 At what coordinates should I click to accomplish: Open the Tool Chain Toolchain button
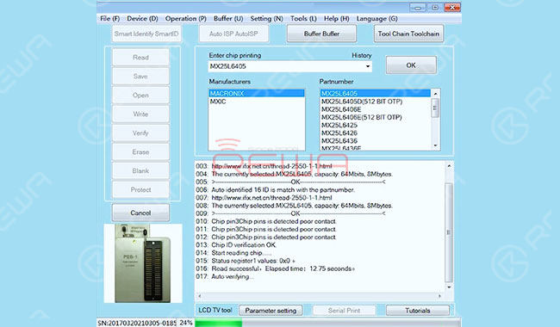pyautogui.click(x=408, y=34)
